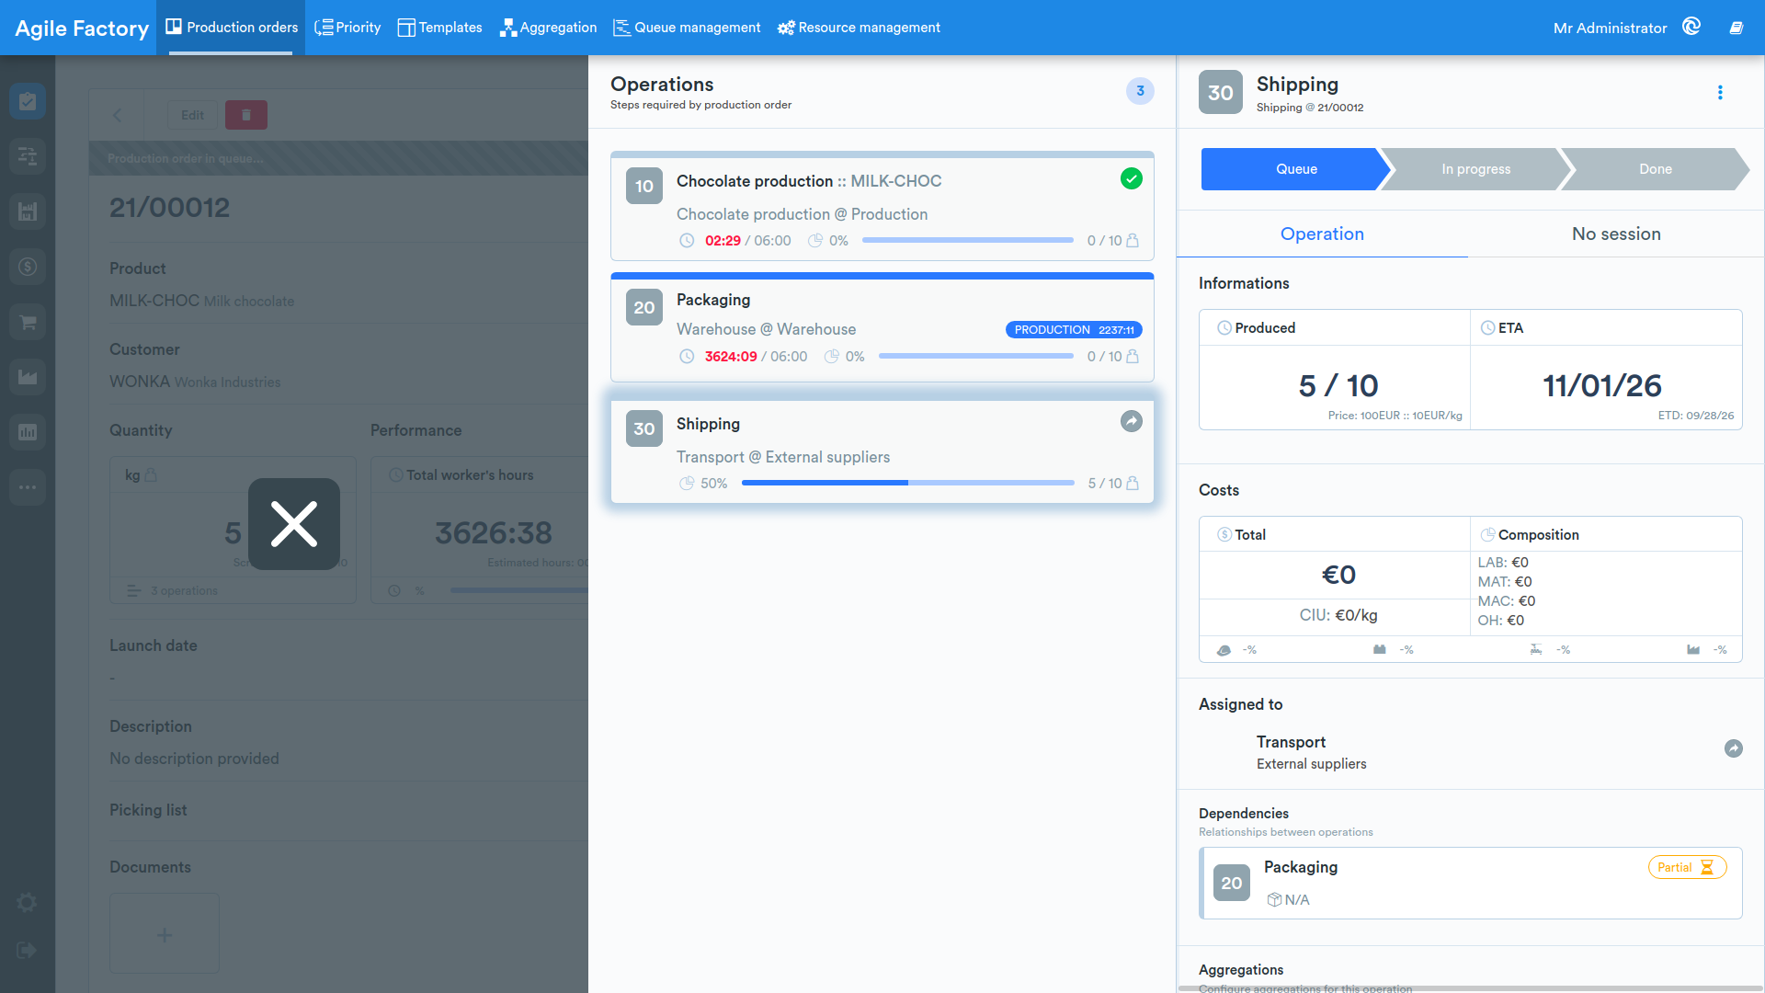
Task: Open the Templates menu
Action: click(439, 28)
